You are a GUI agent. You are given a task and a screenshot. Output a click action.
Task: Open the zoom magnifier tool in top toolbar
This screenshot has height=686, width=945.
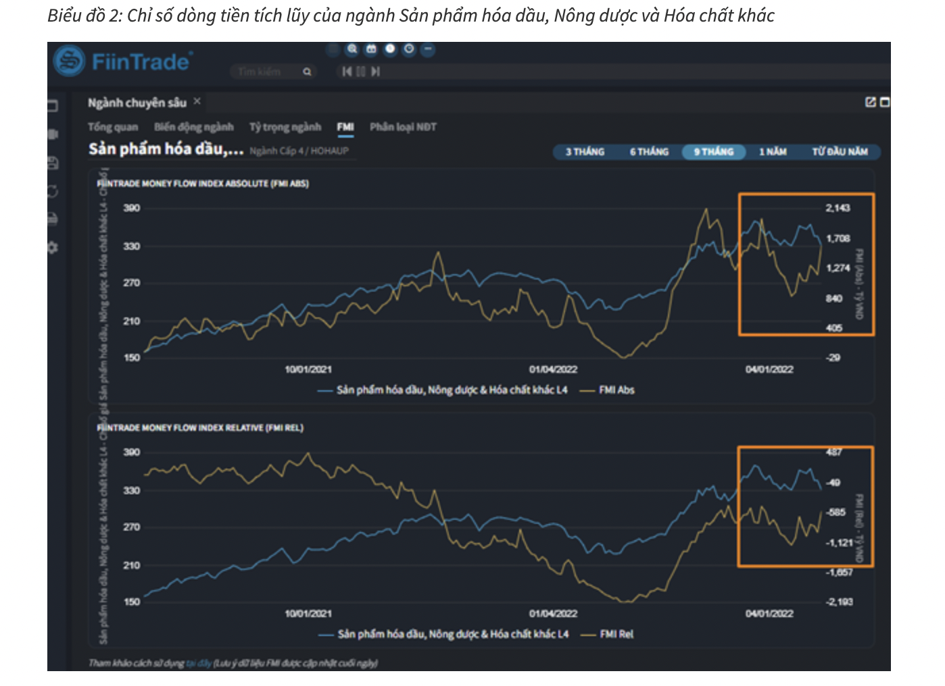(x=352, y=49)
